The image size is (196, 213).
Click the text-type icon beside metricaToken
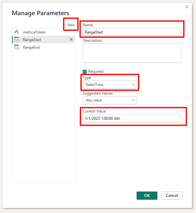(x=16, y=32)
